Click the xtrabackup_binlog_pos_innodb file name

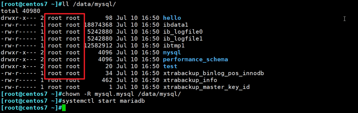(x=213, y=73)
